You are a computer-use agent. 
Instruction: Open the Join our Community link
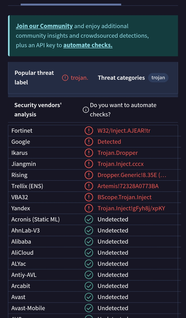tap(44, 26)
